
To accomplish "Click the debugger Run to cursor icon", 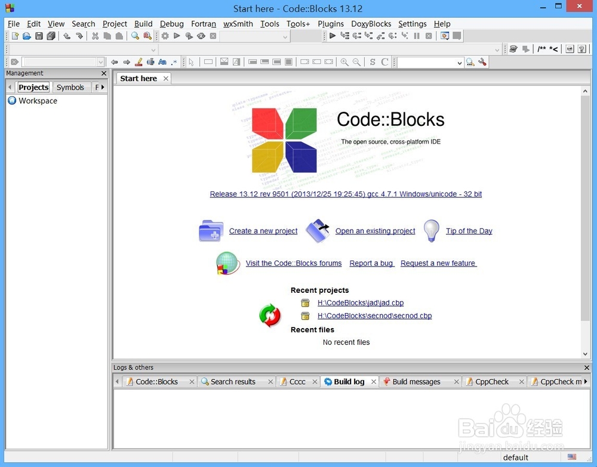I will tap(344, 36).
